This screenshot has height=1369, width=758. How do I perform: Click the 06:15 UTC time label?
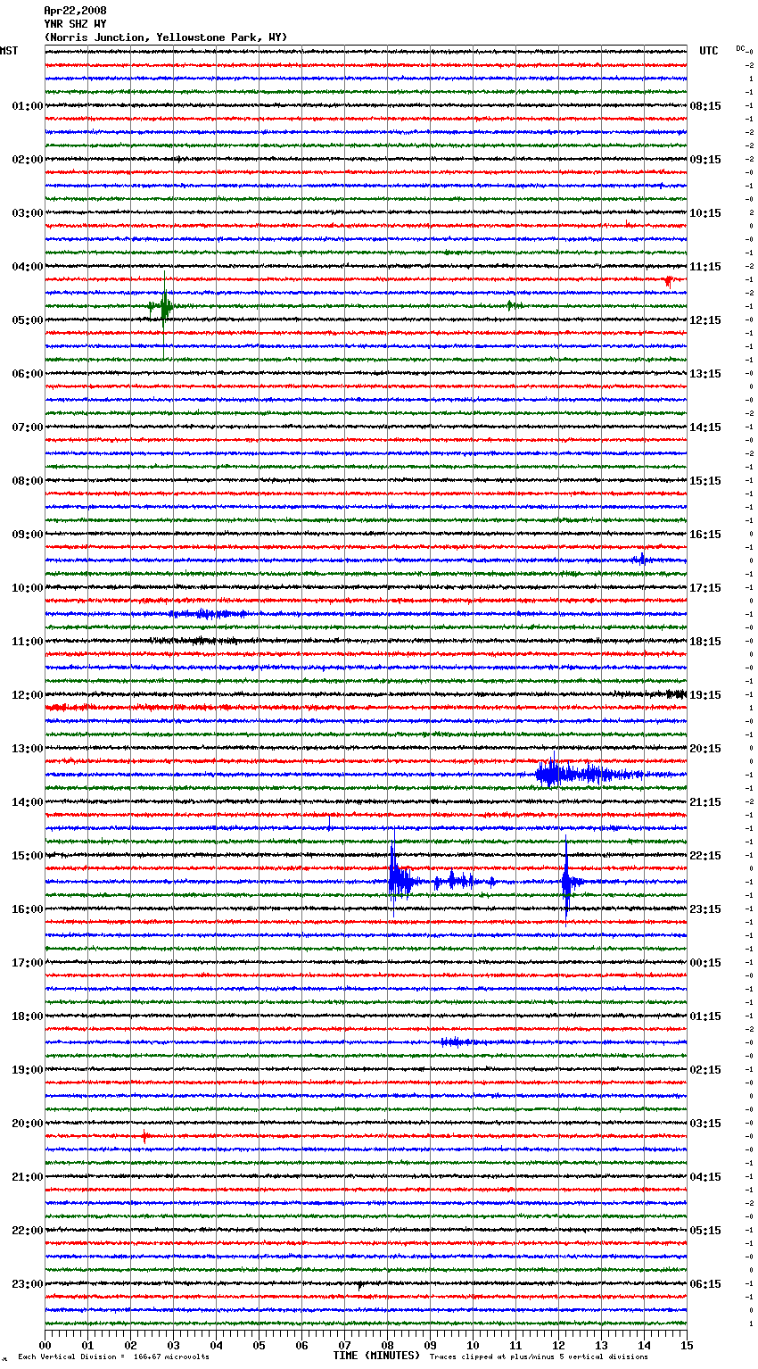point(705,1284)
